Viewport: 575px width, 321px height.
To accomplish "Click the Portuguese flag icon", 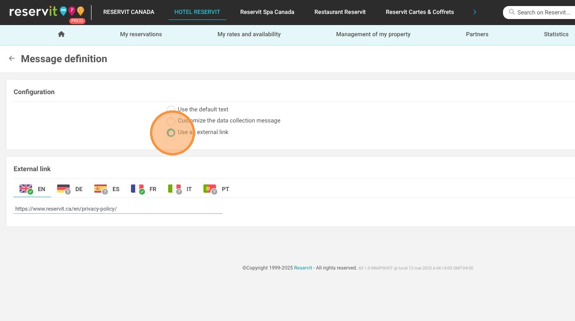I will click(210, 189).
